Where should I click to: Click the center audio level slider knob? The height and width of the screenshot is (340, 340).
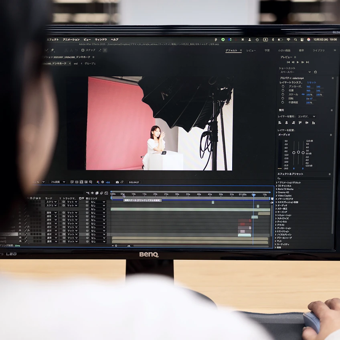point(298,152)
